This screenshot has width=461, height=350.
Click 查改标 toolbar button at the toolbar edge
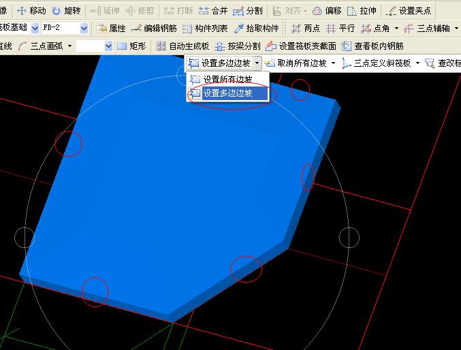[443, 63]
